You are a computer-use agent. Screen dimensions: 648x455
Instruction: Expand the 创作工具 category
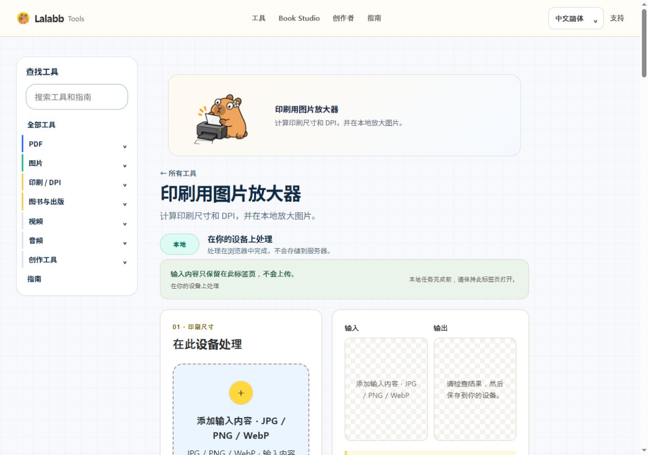pyautogui.click(x=77, y=260)
